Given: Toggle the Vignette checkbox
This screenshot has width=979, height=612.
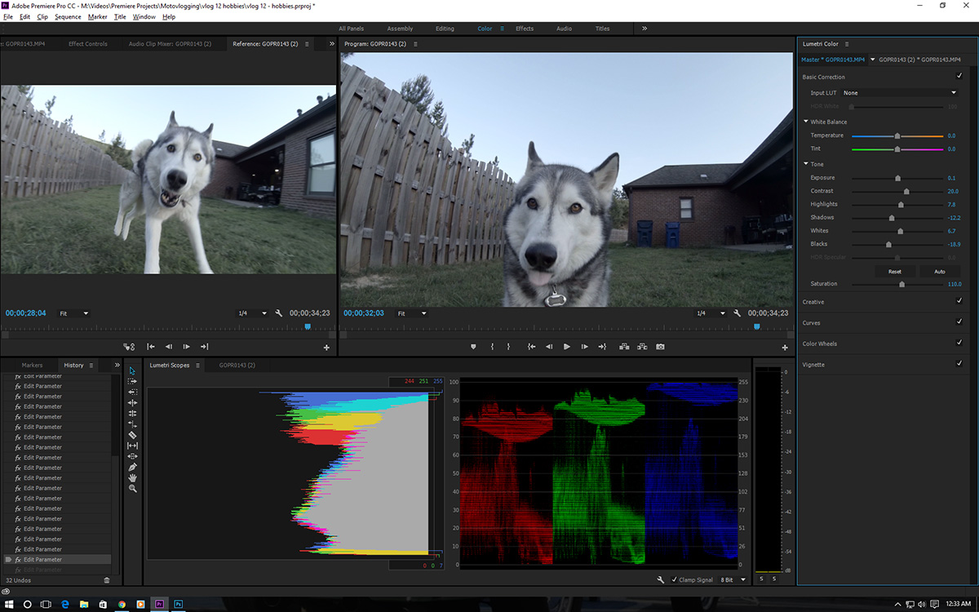Looking at the screenshot, I should 959,364.
